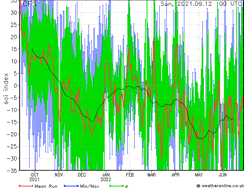Viewport: 244px width, 188px height.
Task: Click the MAR axis label
Action: [x=152, y=175]
